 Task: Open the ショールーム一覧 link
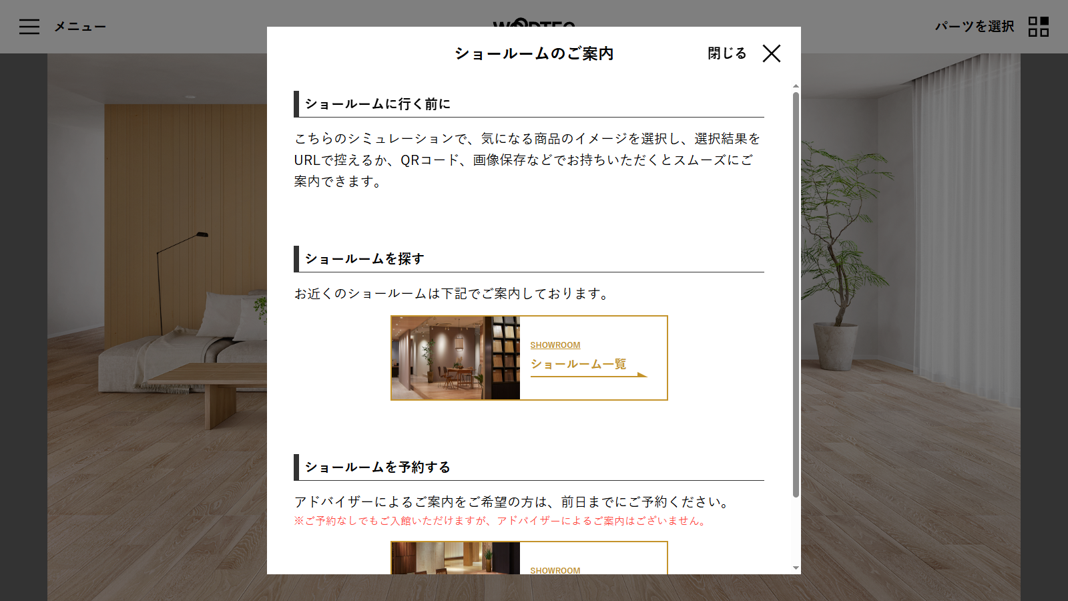(x=578, y=364)
